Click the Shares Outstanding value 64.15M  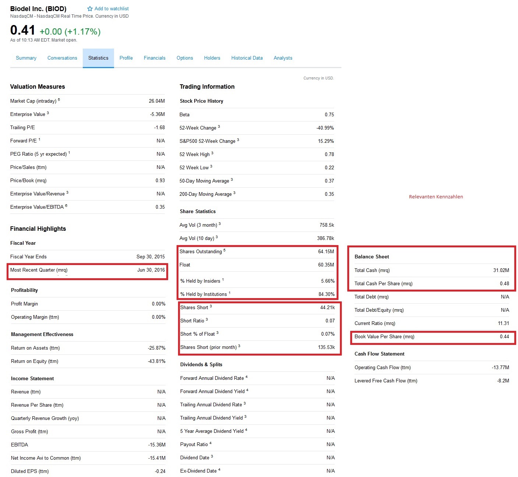pyautogui.click(x=326, y=252)
